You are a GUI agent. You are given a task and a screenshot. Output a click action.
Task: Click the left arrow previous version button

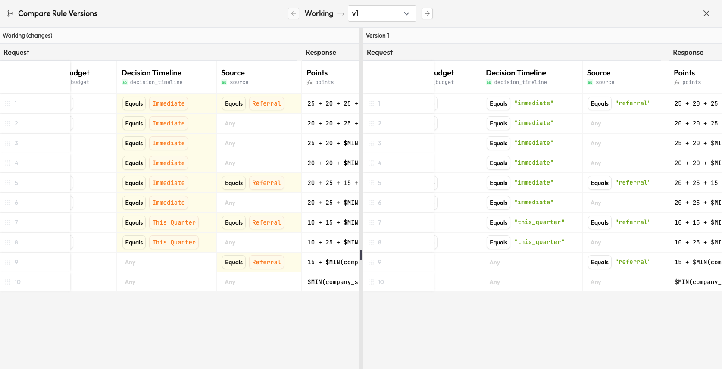pyautogui.click(x=294, y=13)
